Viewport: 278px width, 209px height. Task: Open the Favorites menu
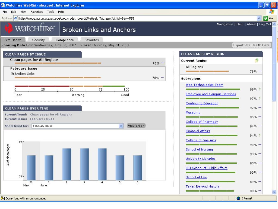(37, 12)
